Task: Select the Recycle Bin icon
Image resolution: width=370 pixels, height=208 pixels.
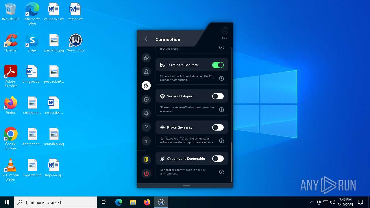Action: tap(11, 12)
